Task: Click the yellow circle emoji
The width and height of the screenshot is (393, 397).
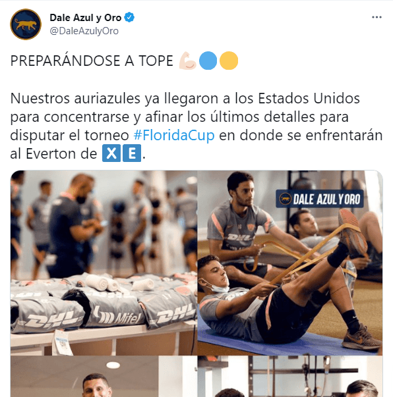Action: (229, 61)
